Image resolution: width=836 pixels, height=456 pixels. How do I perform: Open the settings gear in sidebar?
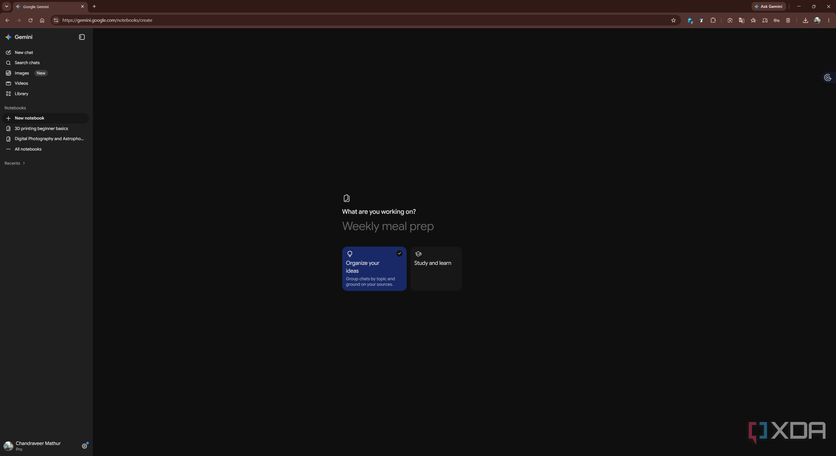84,446
